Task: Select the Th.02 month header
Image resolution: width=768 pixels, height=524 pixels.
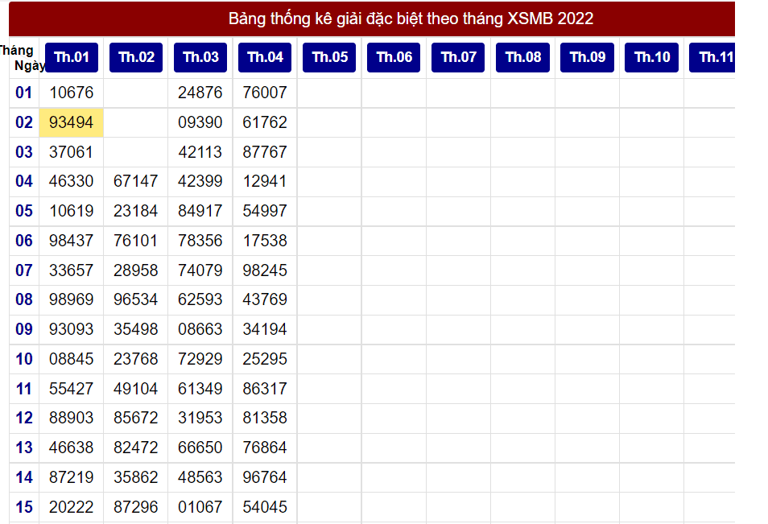Action: (x=136, y=57)
